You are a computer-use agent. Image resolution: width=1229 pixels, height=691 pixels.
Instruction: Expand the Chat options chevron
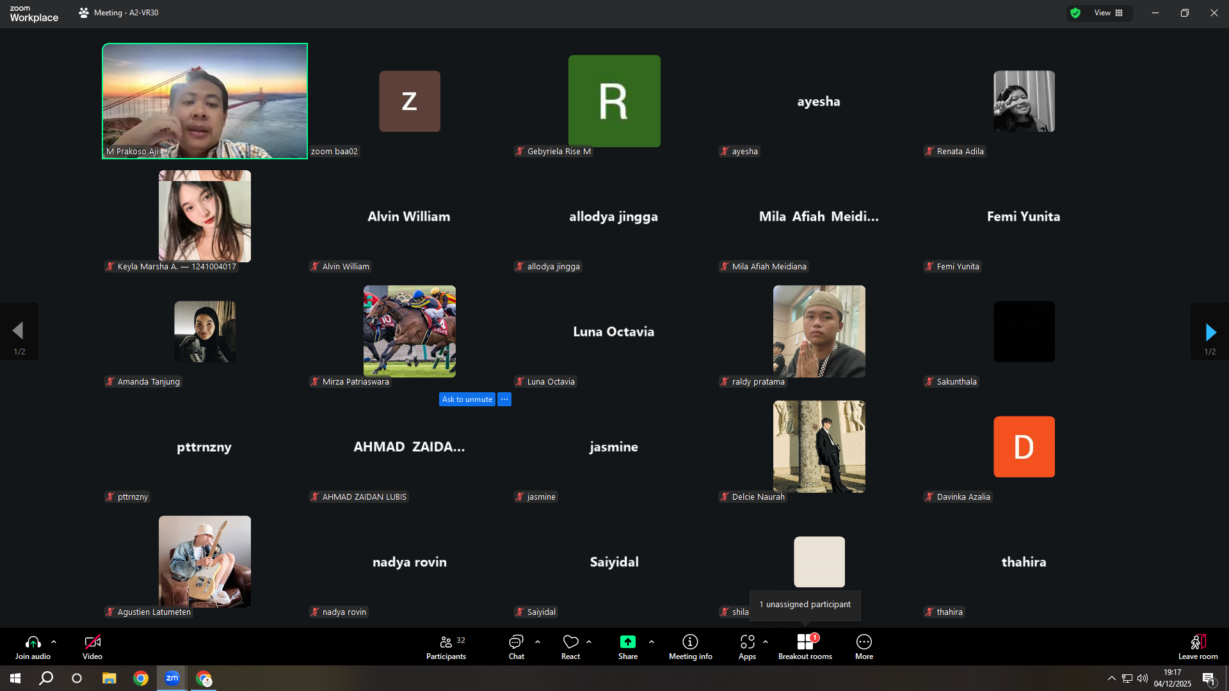[538, 642]
